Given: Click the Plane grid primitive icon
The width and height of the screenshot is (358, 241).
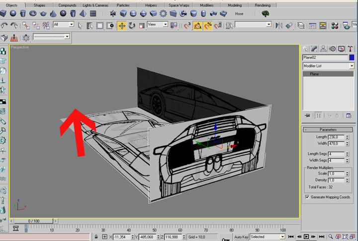Looking at the screenshot, I should coord(93,13).
